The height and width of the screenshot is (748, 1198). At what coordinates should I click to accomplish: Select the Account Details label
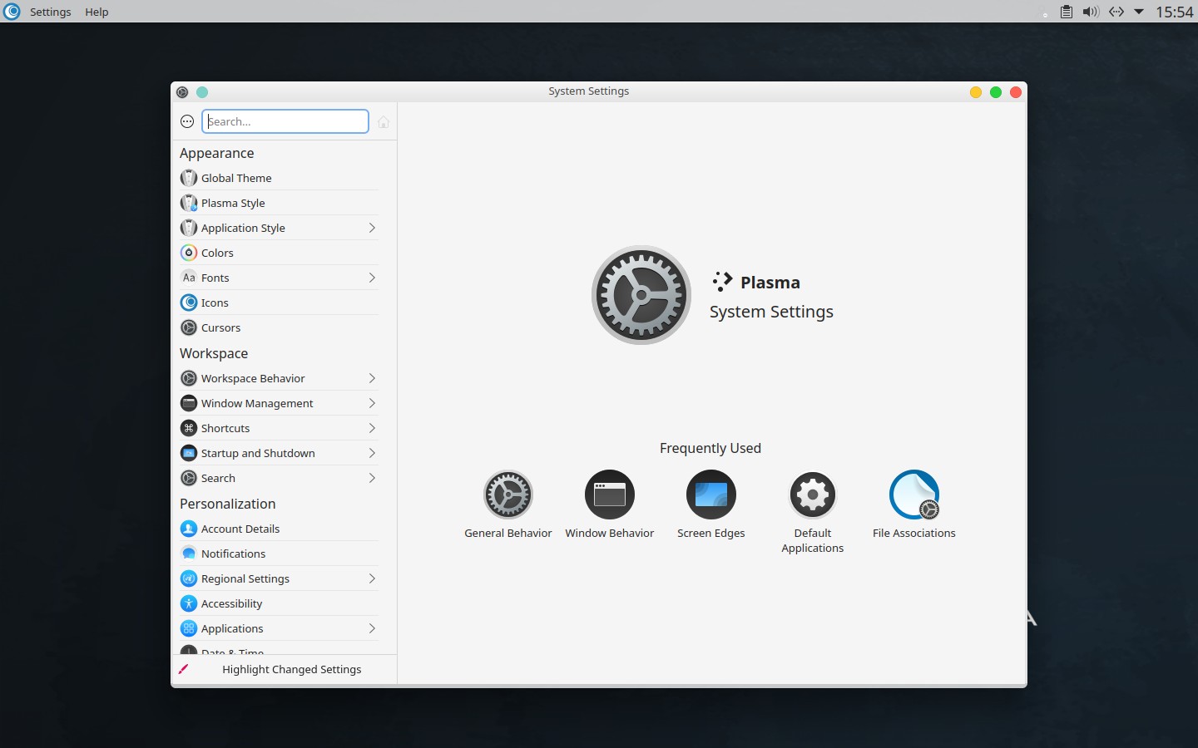point(240,529)
